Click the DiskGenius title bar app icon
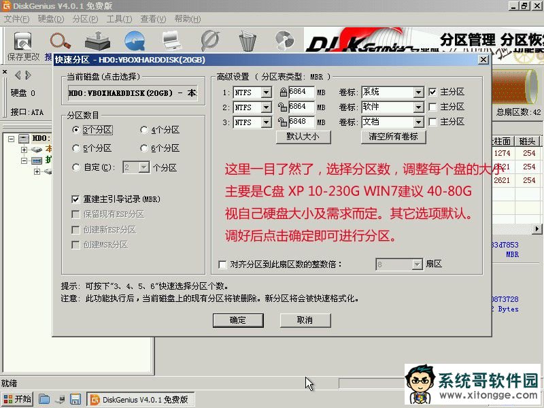The width and height of the screenshot is (544, 408). click(6, 6)
